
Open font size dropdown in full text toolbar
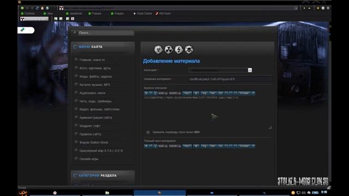point(163,146)
